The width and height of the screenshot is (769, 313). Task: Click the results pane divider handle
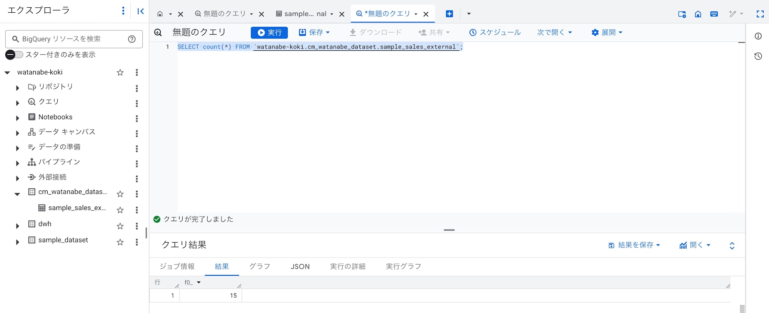[449, 230]
